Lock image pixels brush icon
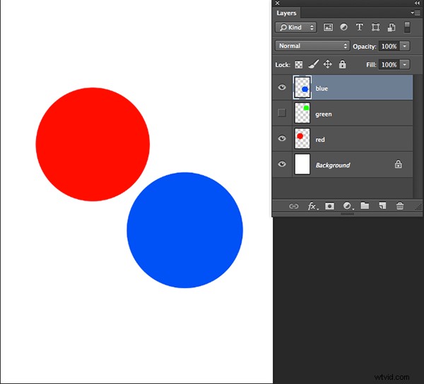The height and width of the screenshot is (384, 424). click(x=313, y=64)
